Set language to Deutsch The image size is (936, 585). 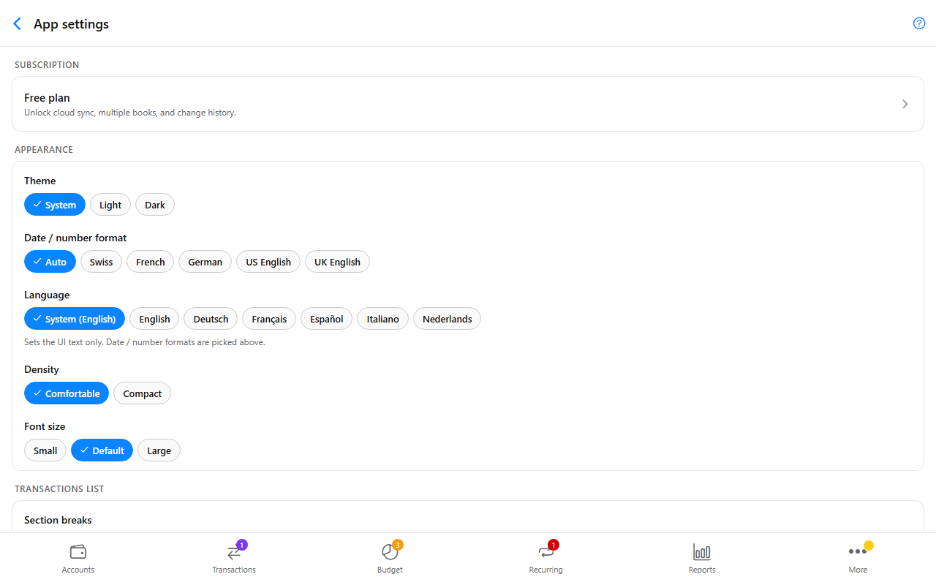tap(211, 319)
